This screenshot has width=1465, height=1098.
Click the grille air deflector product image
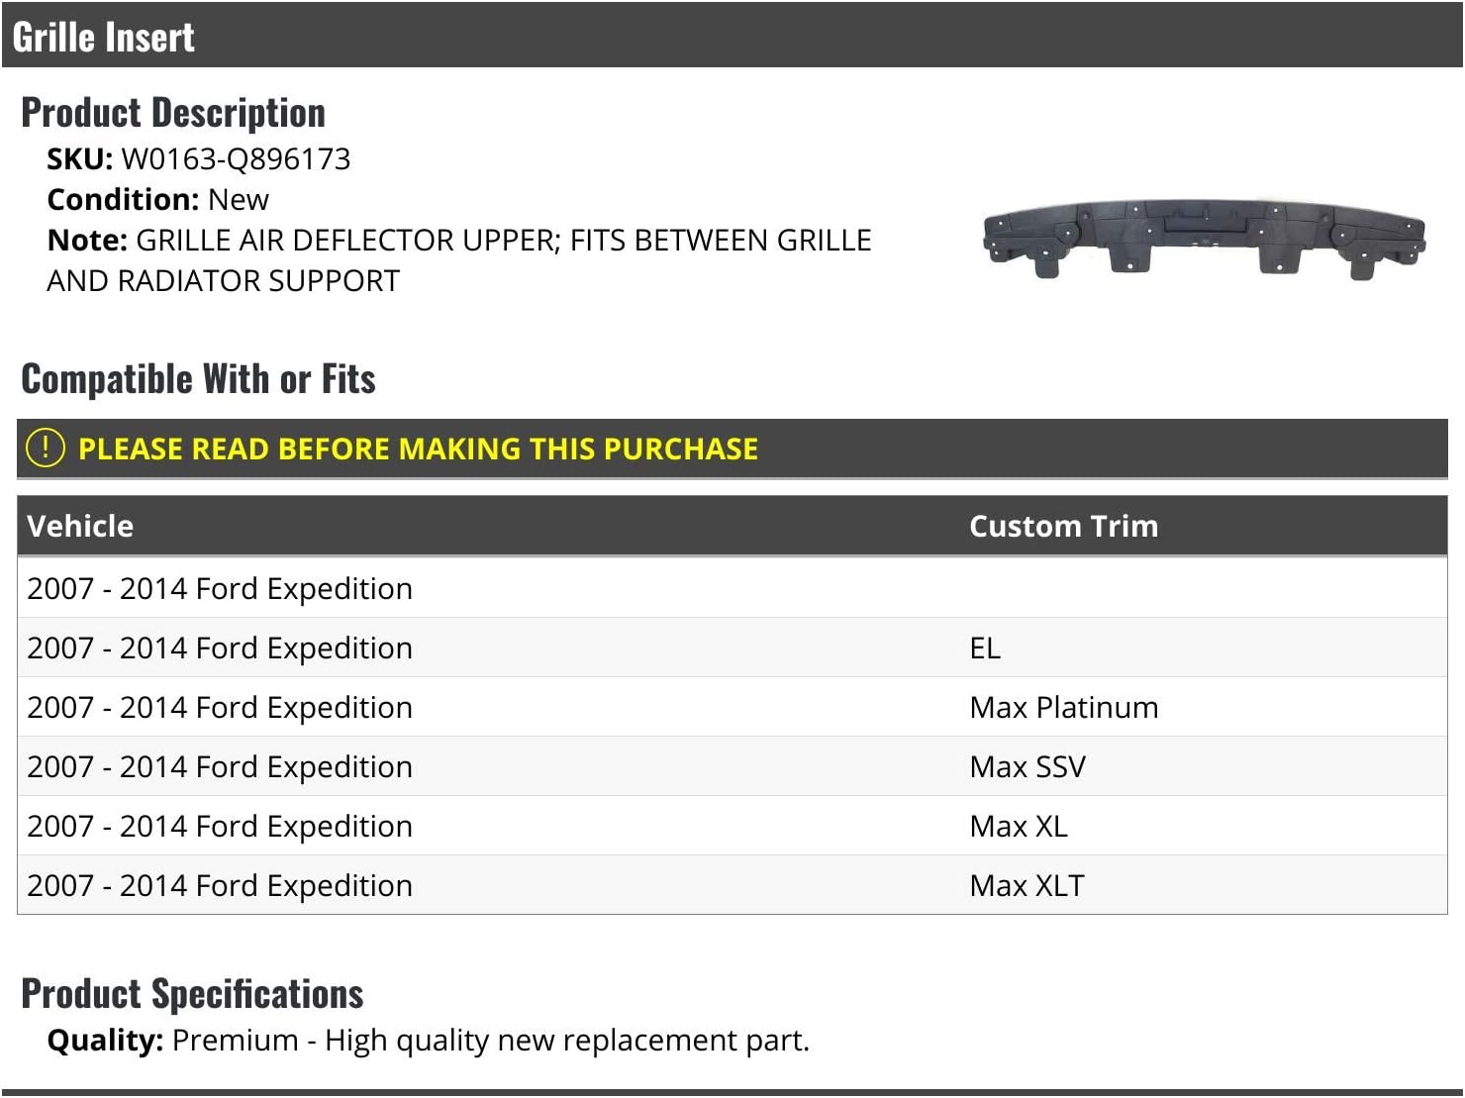1204,237
